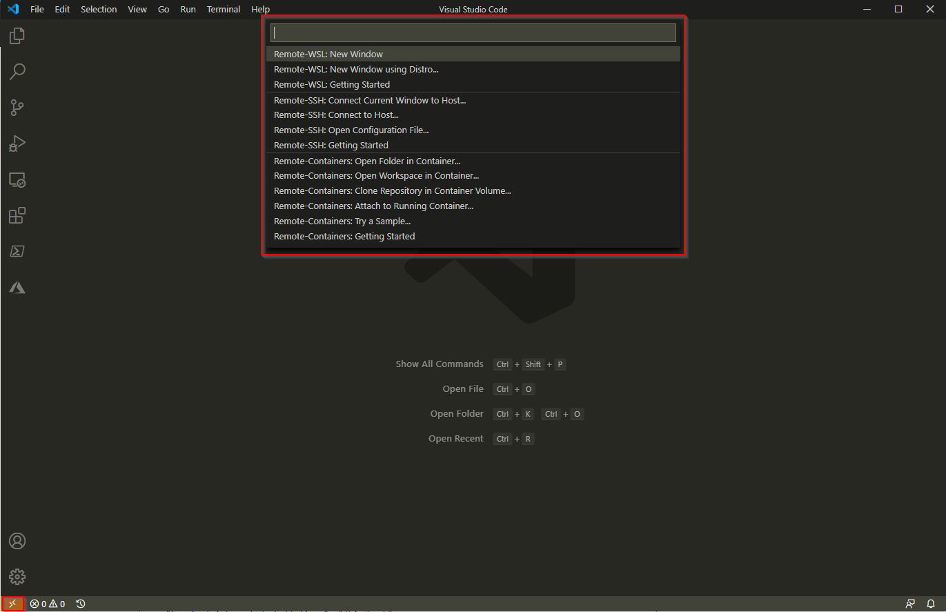This screenshot has width=946, height=612.
Task: Open the Edit menu
Action: point(62,9)
